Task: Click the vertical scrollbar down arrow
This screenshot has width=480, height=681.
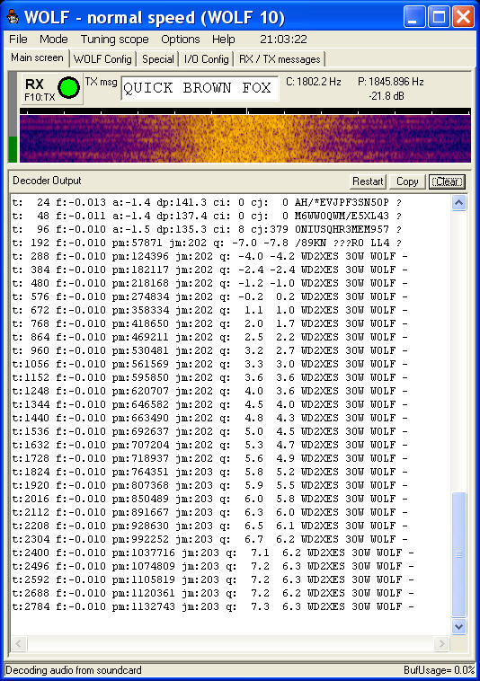Action: (x=459, y=626)
